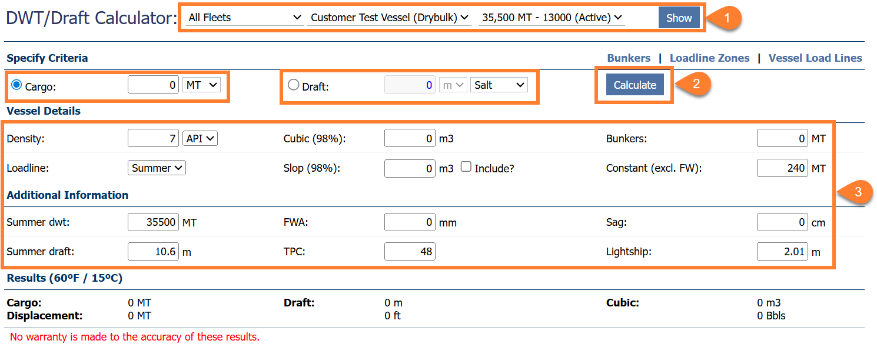Open the API density unit dropdown

coord(200,139)
